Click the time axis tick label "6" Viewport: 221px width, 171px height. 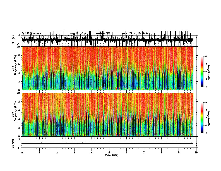[127, 153]
